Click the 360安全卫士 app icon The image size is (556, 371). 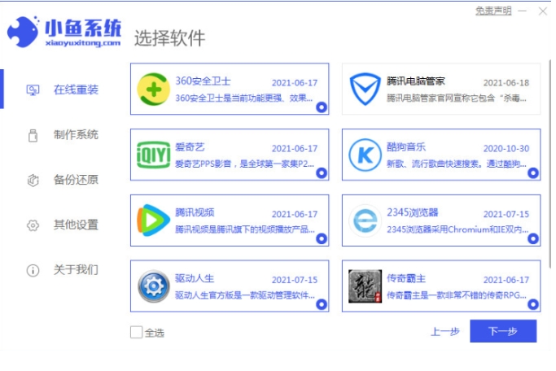click(154, 89)
